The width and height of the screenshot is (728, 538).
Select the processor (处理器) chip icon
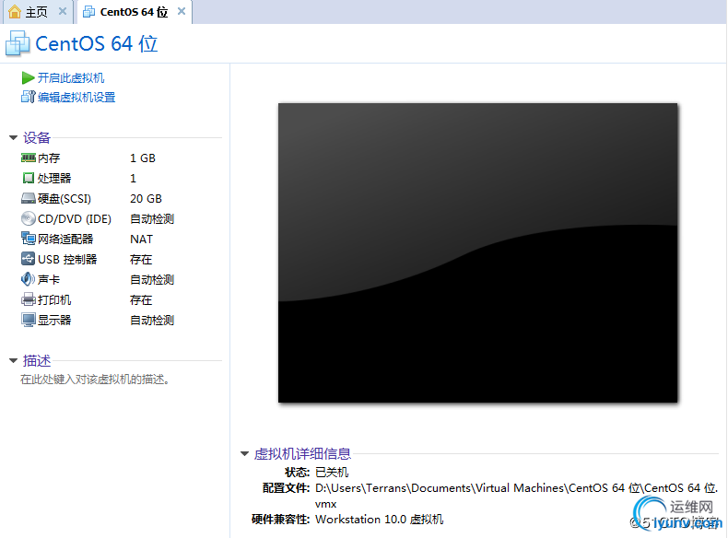29,178
